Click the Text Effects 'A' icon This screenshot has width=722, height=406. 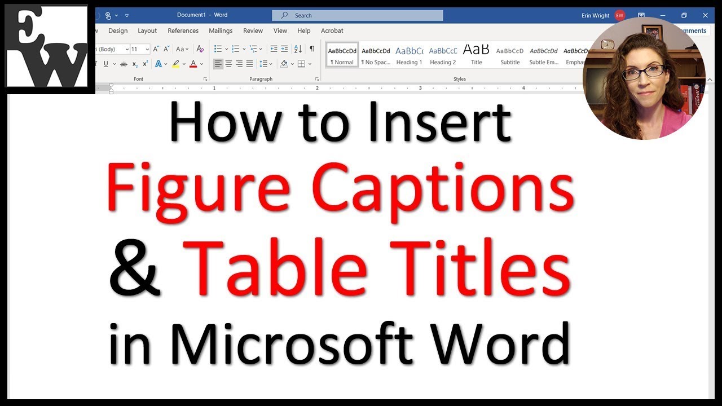click(x=158, y=64)
